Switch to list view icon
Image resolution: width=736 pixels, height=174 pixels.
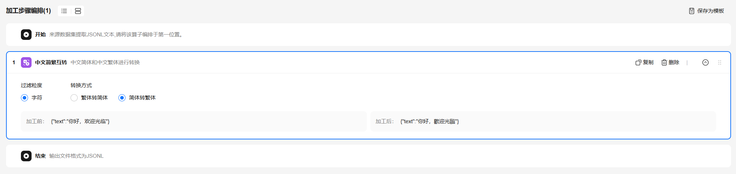[64, 11]
